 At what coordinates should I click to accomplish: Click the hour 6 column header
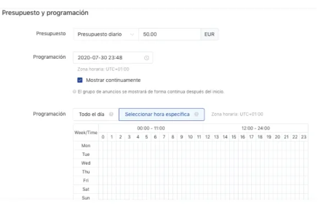point(155,137)
